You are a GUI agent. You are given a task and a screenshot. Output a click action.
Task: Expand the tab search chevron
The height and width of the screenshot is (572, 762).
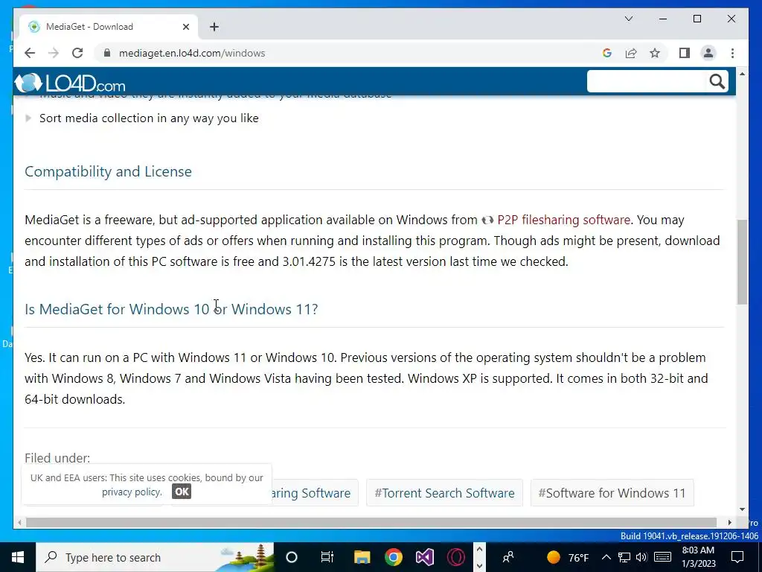click(628, 19)
